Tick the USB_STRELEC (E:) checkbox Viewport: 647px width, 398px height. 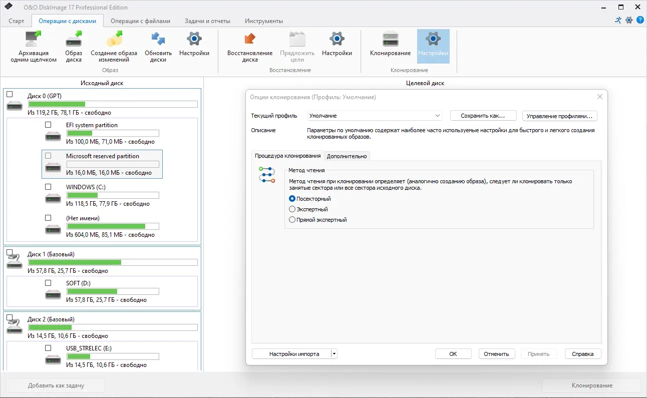48,348
